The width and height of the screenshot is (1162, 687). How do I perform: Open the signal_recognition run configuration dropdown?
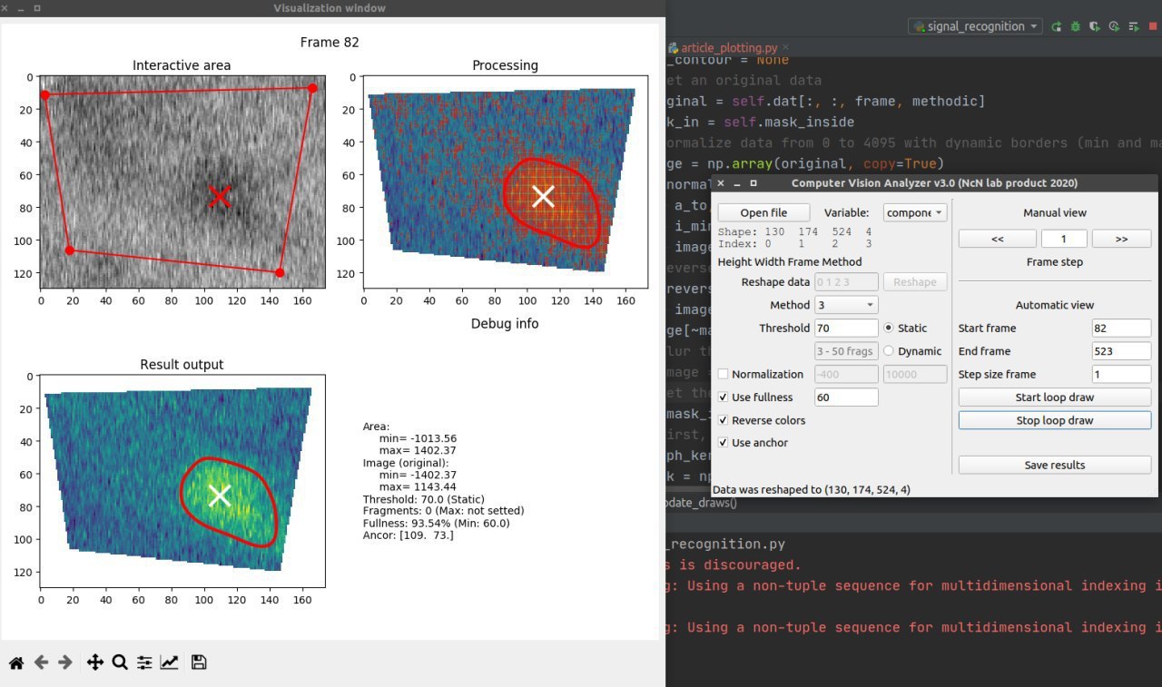pos(975,27)
